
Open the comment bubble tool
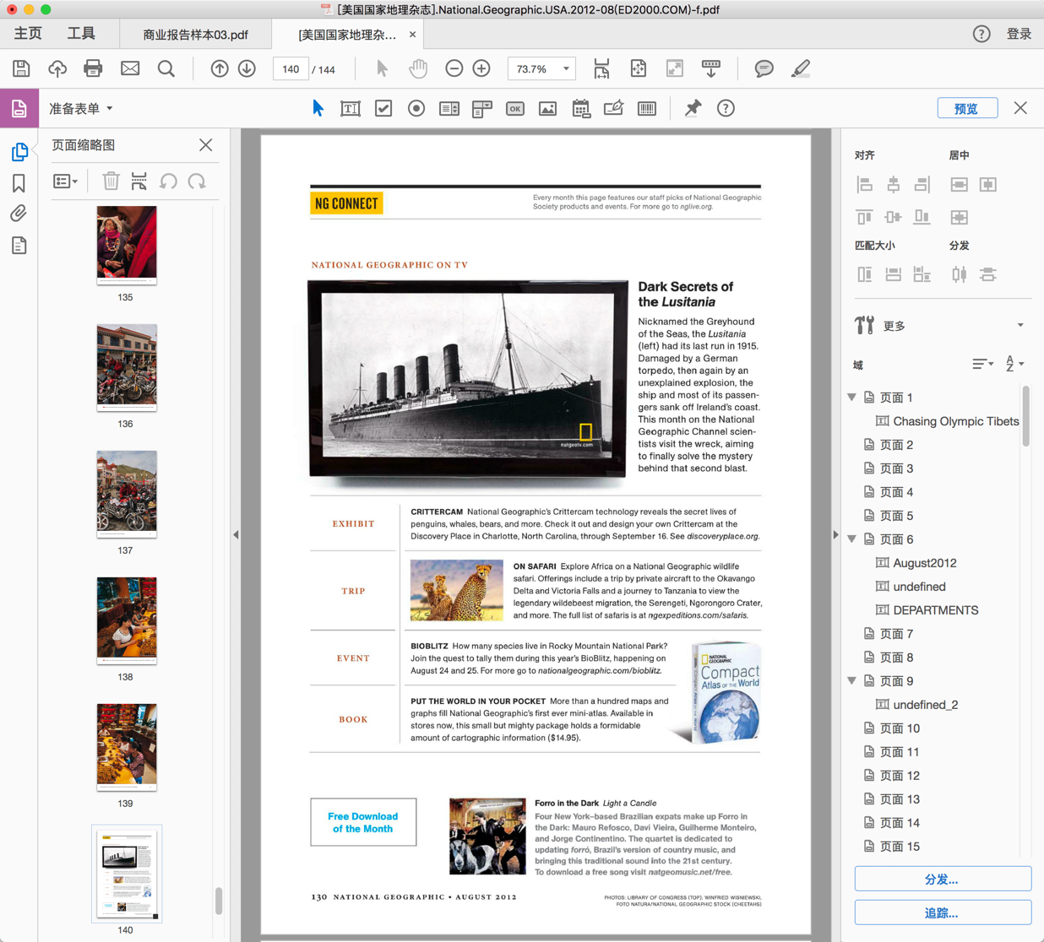[x=764, y=68]
